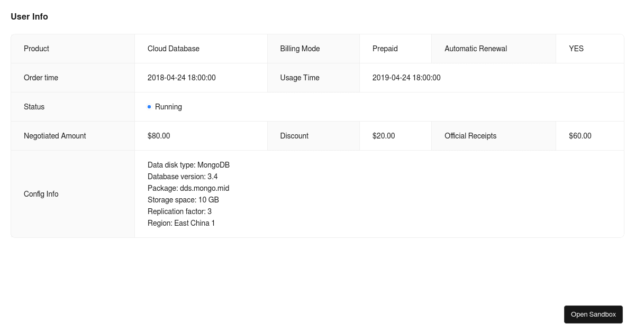Select the Cloud Database product value
Viewport: 635px width, 333px height.
pyautogui.click(x=174, y=49)
